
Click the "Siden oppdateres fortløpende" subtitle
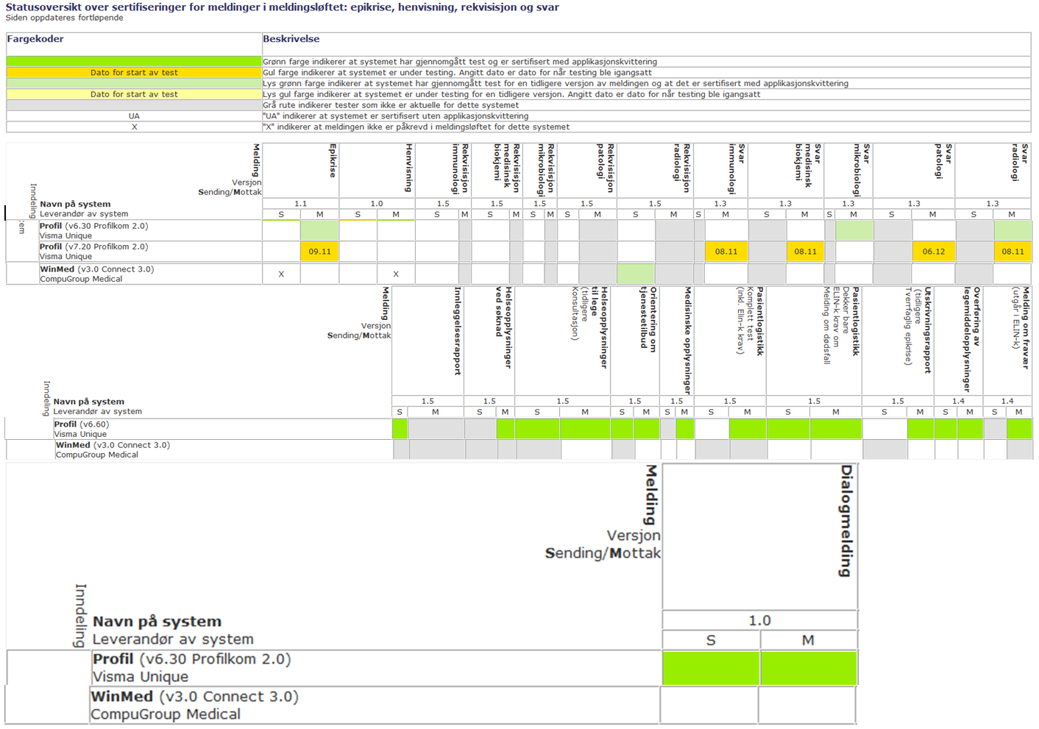(x=65, y=18)
